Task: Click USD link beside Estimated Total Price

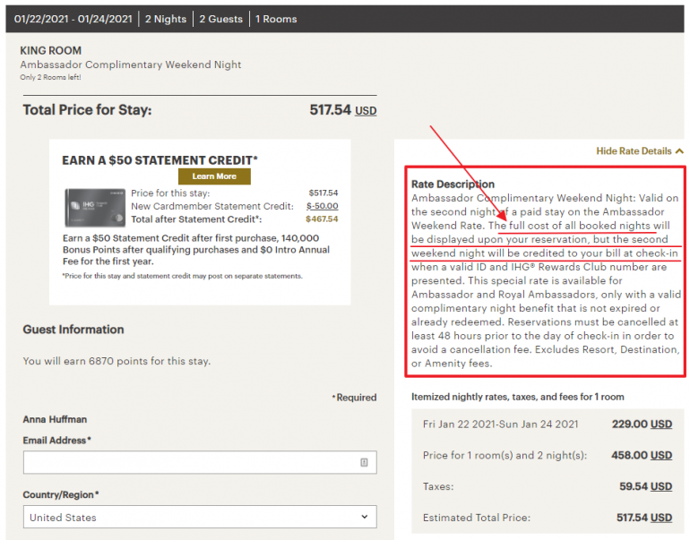Action: click(660, 518)
